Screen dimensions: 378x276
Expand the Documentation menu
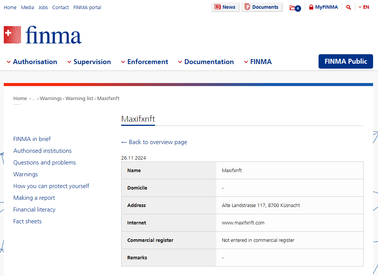tap(206, 62)
